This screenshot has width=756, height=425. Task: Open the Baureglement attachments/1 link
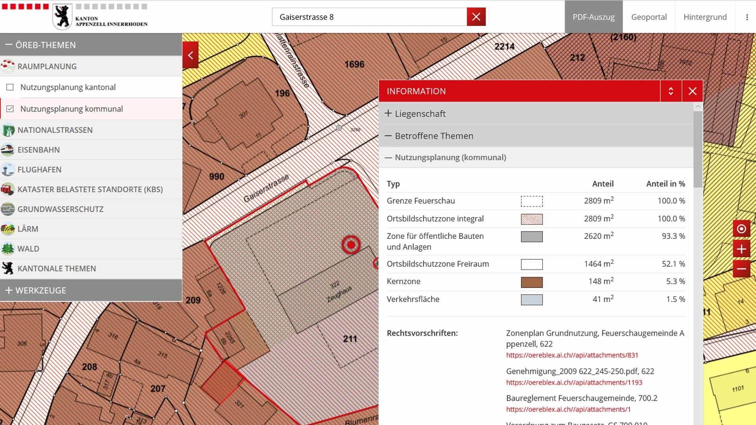click(x=568, y=409)
